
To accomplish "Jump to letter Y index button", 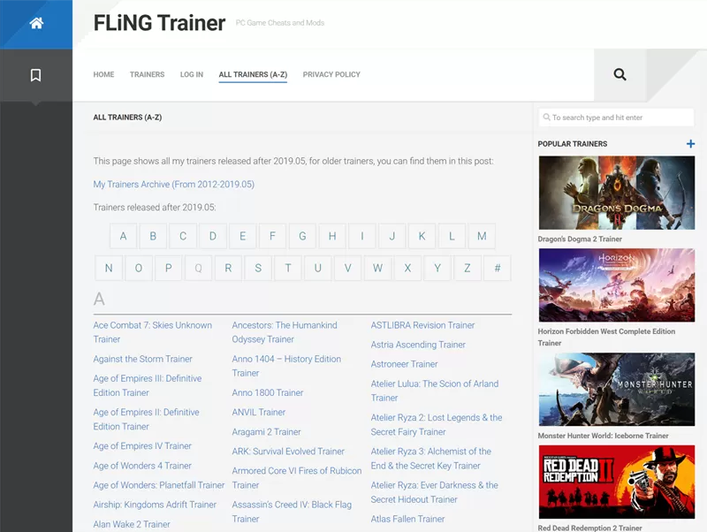I will [x=437, y=269].
